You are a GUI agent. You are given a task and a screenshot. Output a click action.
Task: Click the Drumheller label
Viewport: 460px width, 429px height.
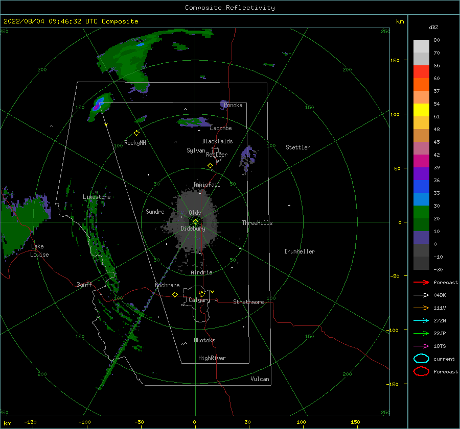(300, 251)
